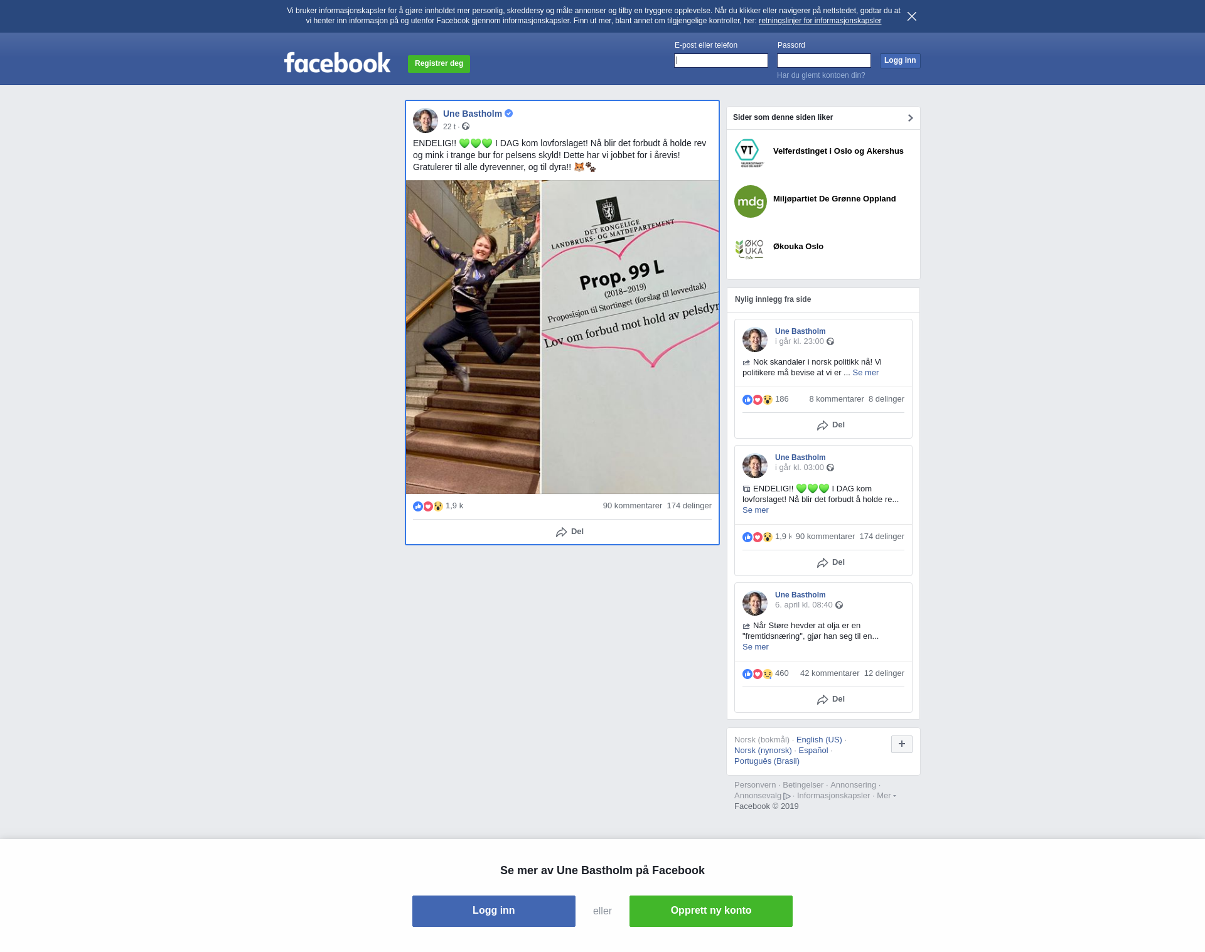1205x952 pixels.
Task: Open the Personvern footer link
Action: click(755, 785)
